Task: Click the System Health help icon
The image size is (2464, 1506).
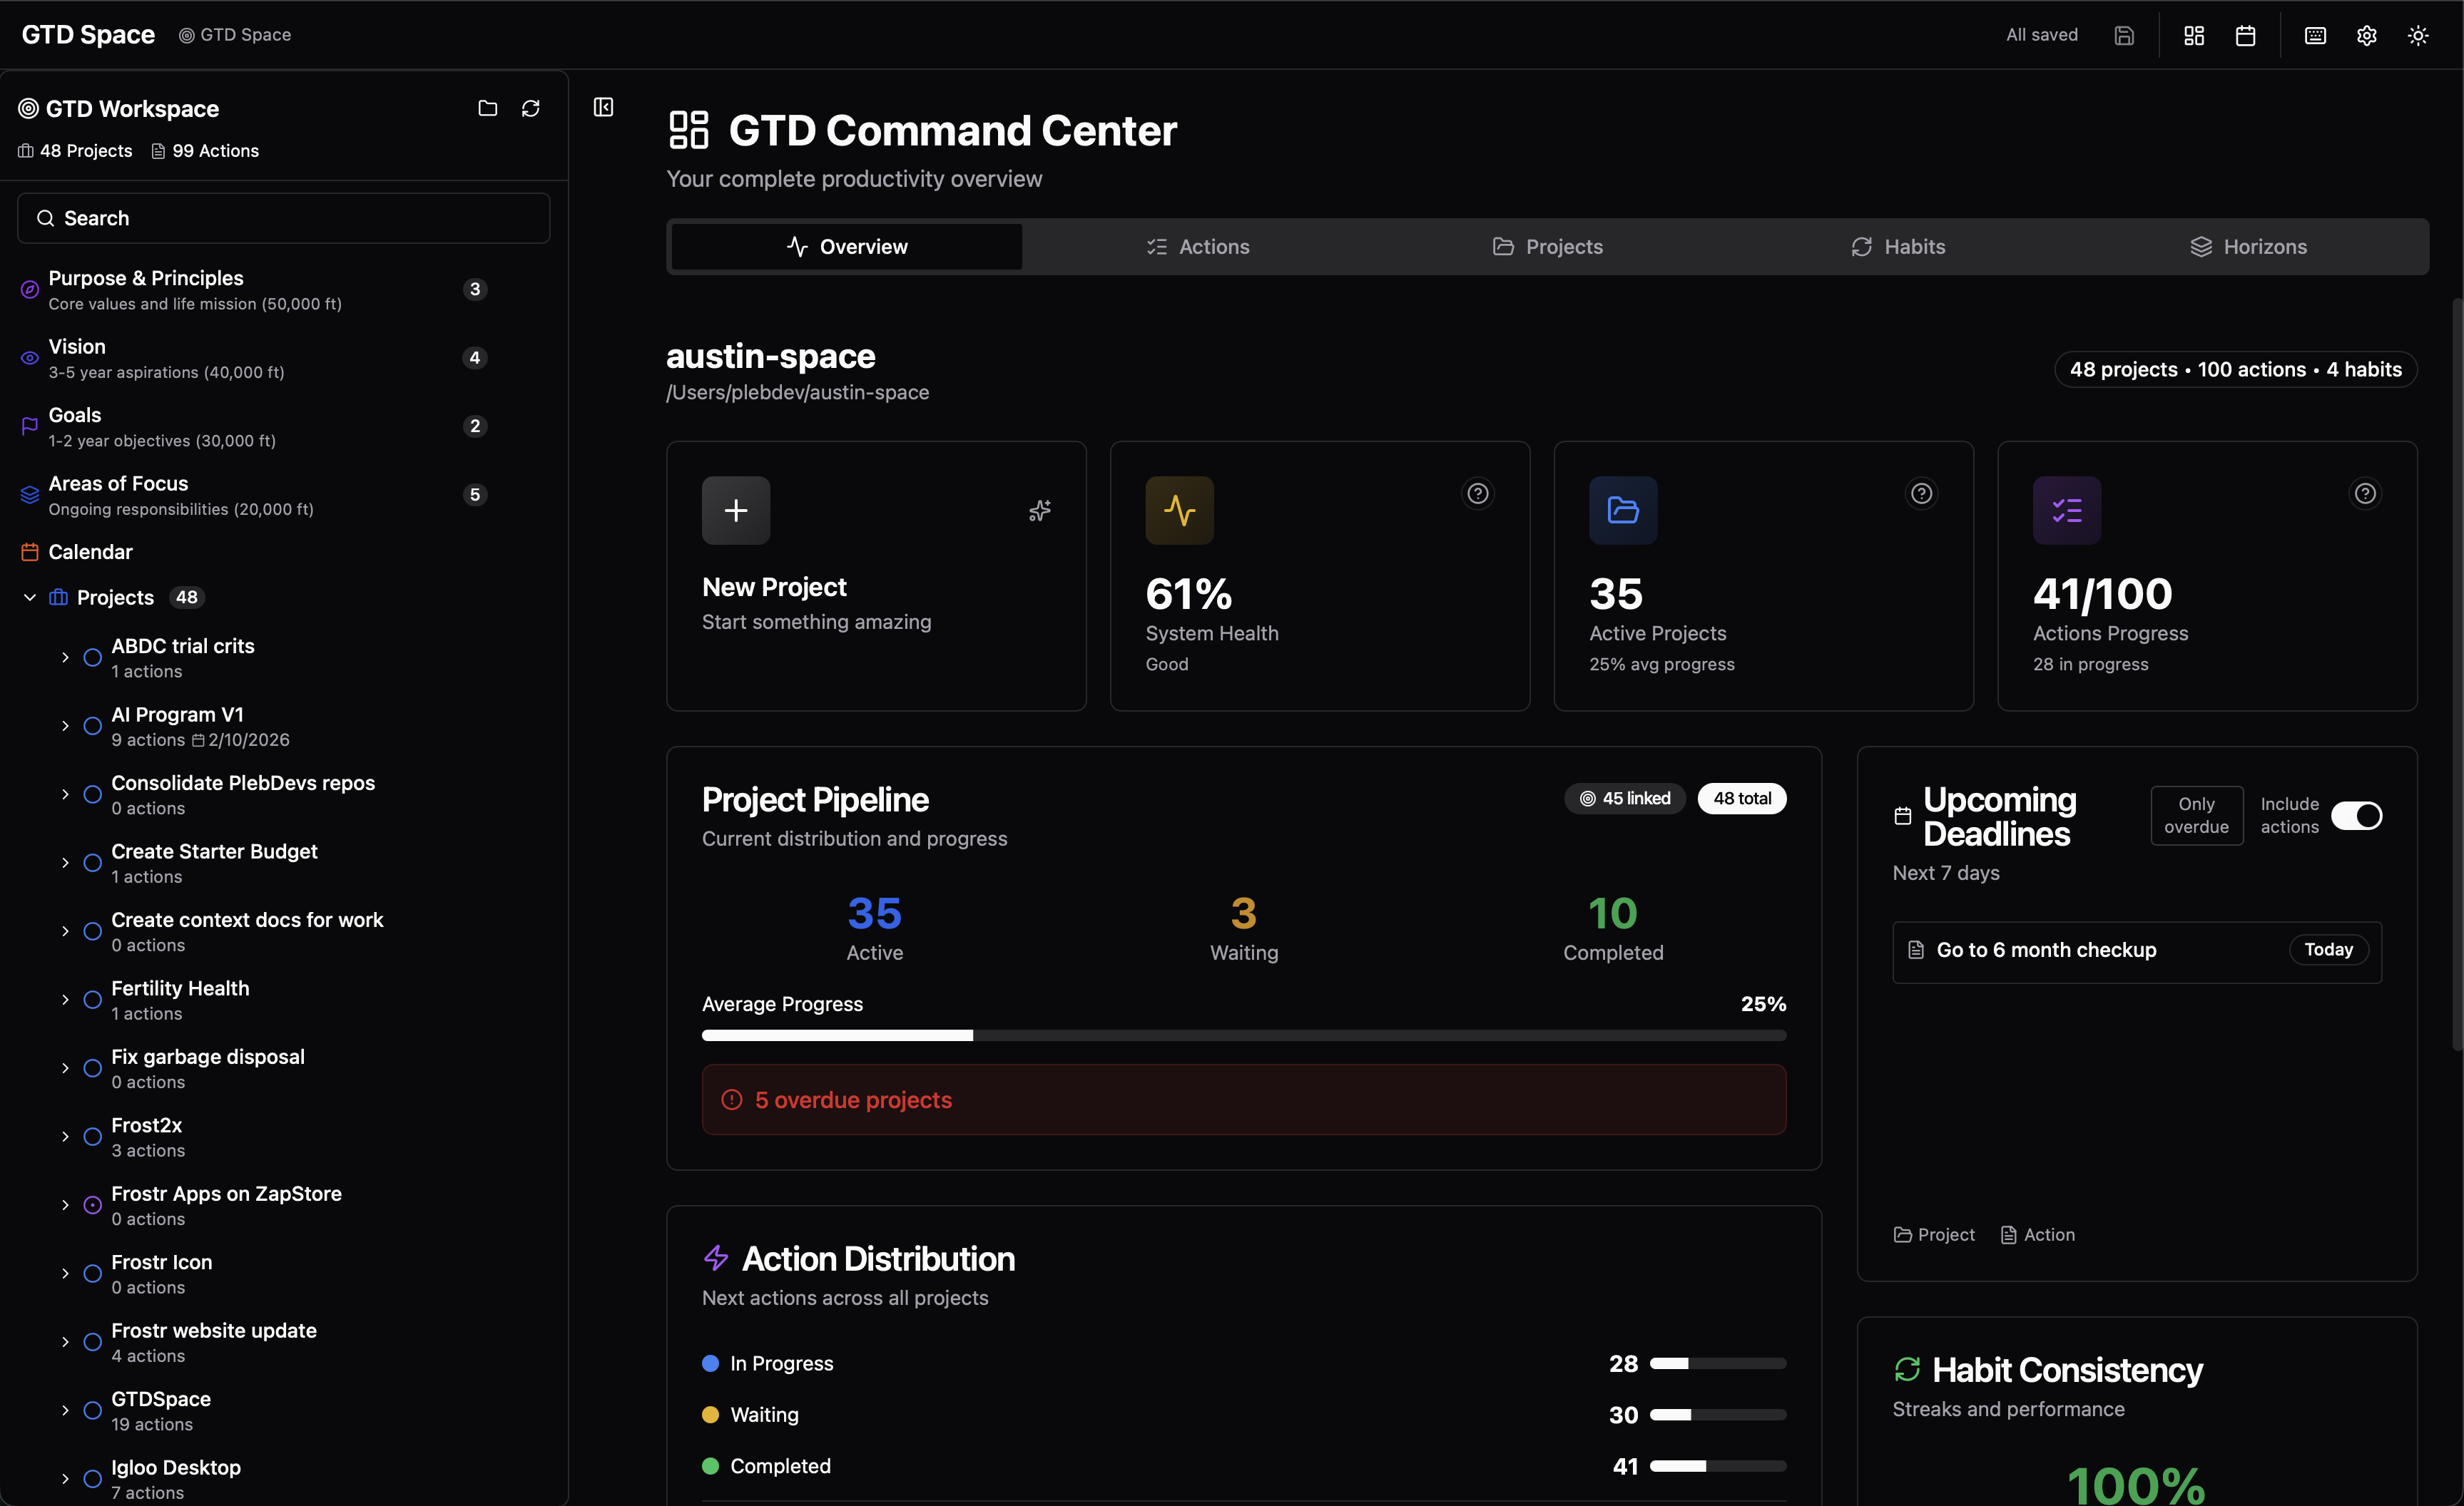Action: tap(1477, 493)
